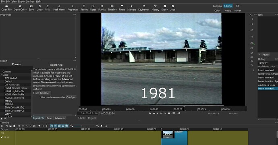The width and height of the screenshot is (278, 145).
Task: Toggle timeline snapping magnet
Action: (x=52, y=126)
